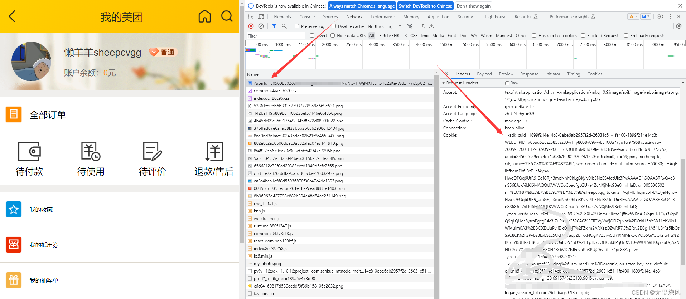Toggle Hide data URLs checkbox

click(333, 35)
